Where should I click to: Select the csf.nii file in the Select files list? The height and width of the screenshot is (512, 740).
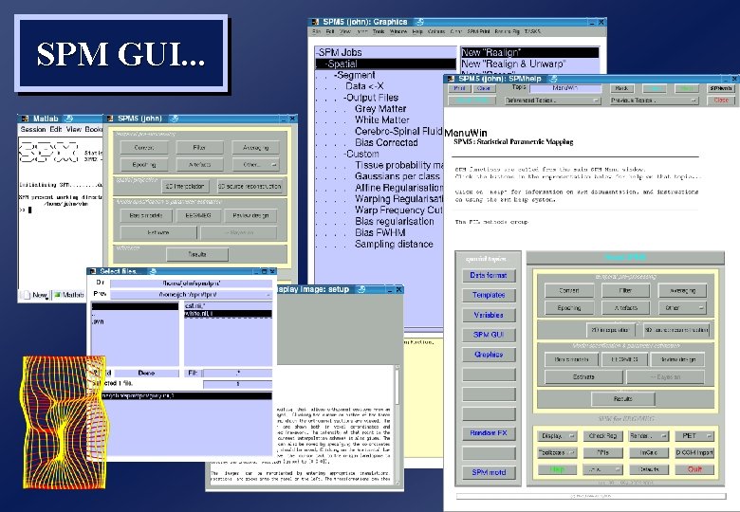point(228,306)
